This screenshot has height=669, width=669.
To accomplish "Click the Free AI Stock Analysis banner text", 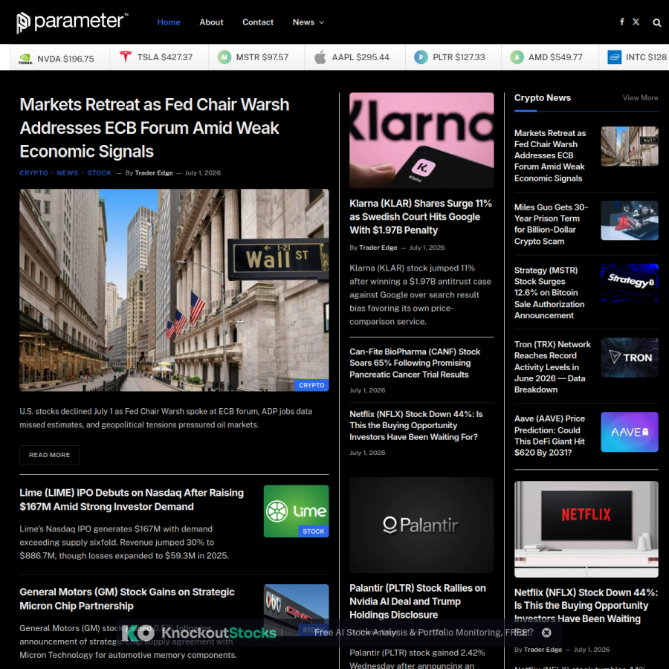I will coord(424,633).
